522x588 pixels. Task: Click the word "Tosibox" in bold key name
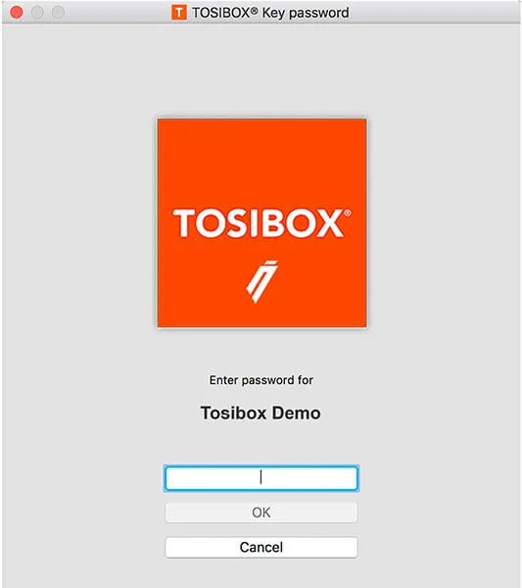tap(233, 413)
